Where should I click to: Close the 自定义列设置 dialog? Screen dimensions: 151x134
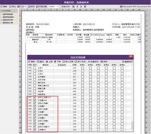(x=131, y=56)
